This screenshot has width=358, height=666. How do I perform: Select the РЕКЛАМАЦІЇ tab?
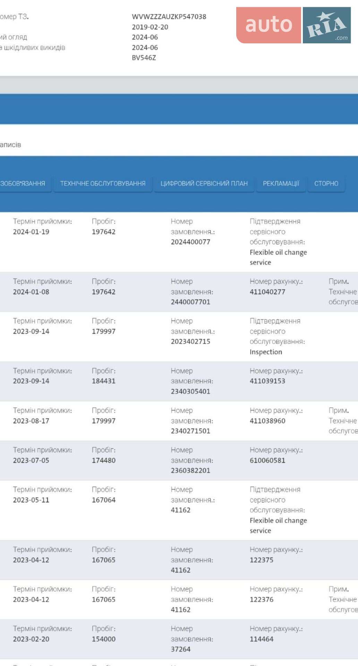tap(281, 183)
